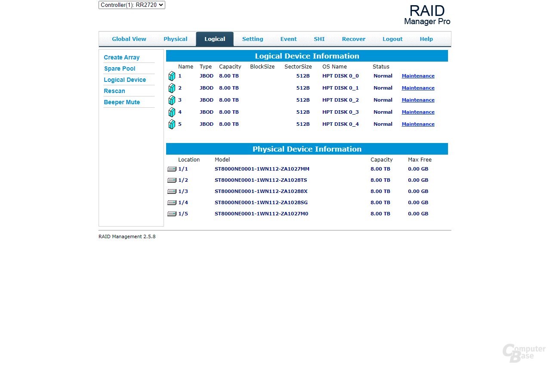The height and width of the screenshot is (367, 550).
Task: Open Spare Pool from the sidebar
Action: coord(120,68)
